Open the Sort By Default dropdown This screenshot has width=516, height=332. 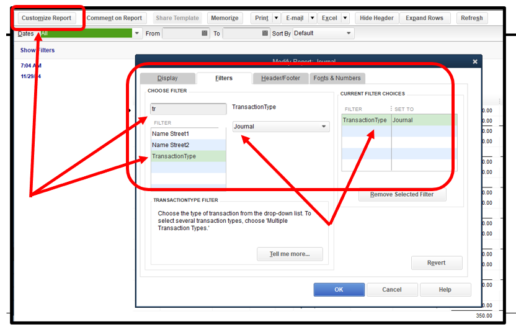pyautogui.click(x=323, y=34)
